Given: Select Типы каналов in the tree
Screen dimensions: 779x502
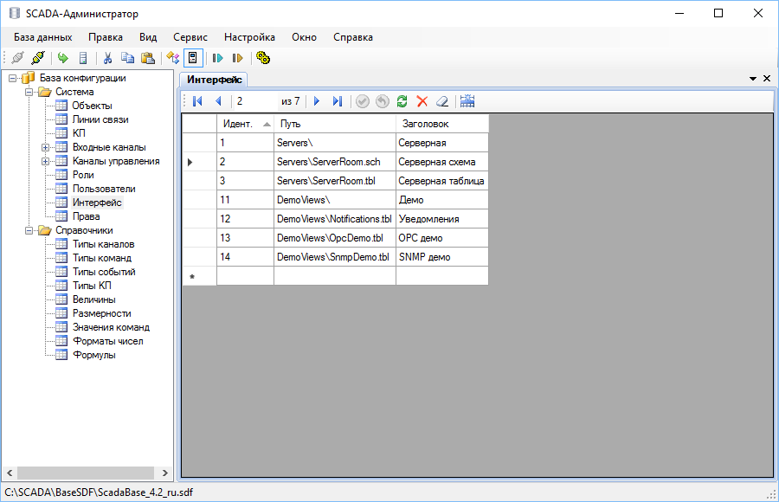Looking at the screenshot, I should coord(103,245).
